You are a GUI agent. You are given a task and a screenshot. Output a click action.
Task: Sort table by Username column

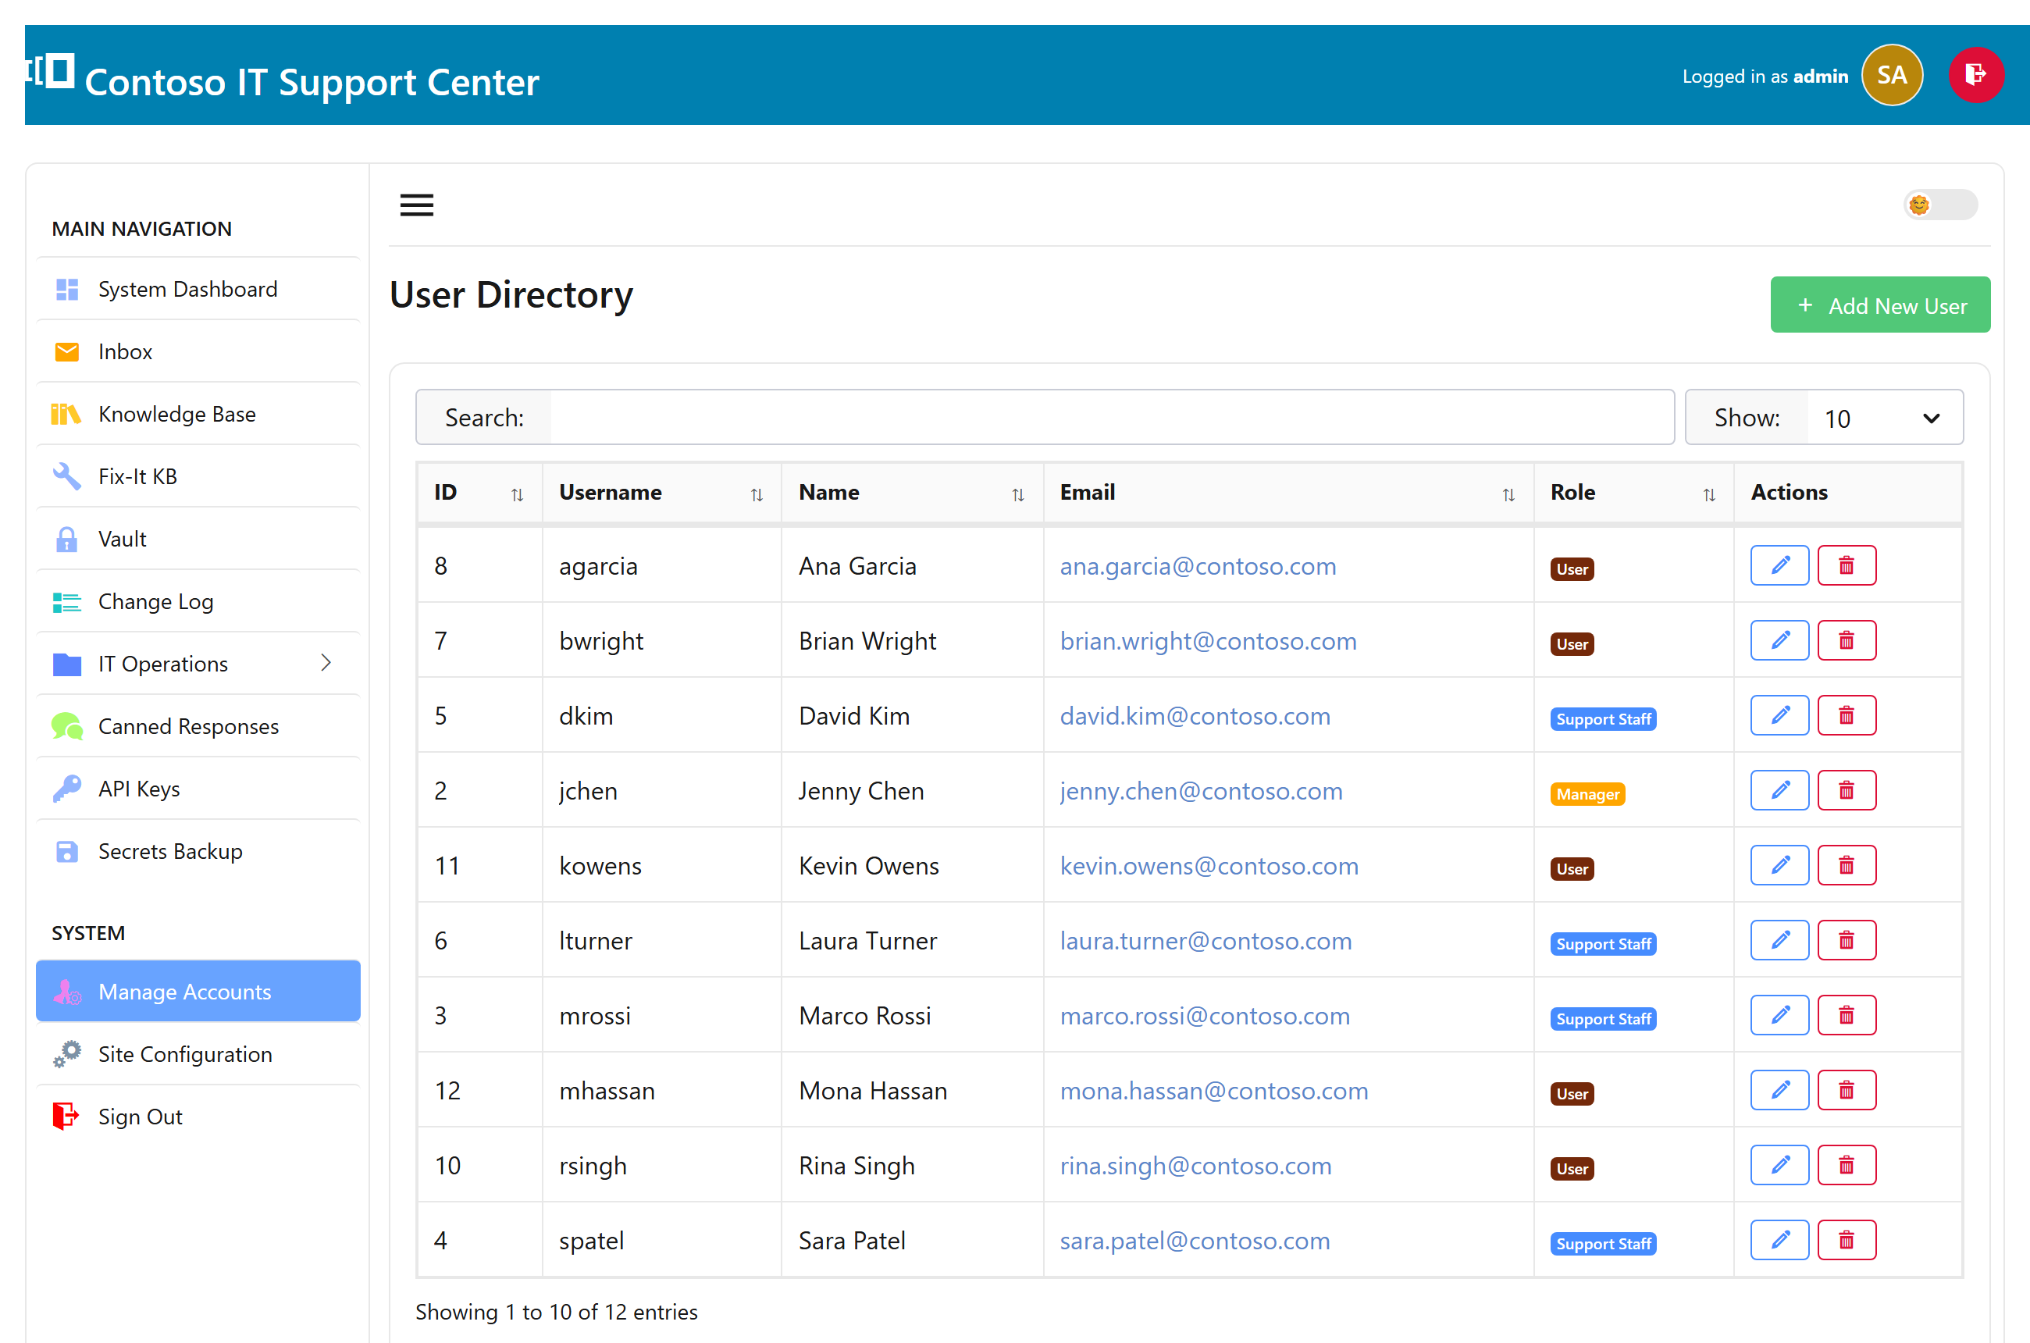pos(661,493)
